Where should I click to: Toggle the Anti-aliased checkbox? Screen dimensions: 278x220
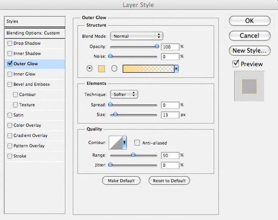click(137, 143)
